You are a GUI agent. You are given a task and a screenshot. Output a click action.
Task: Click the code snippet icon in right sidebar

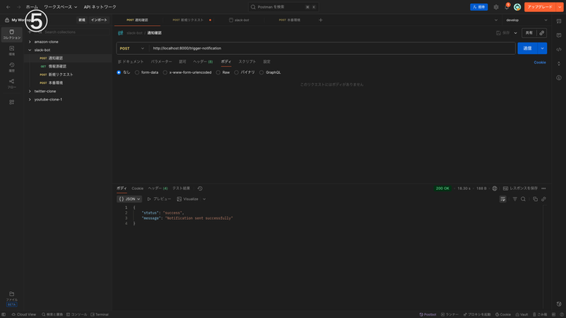point(559,49)
